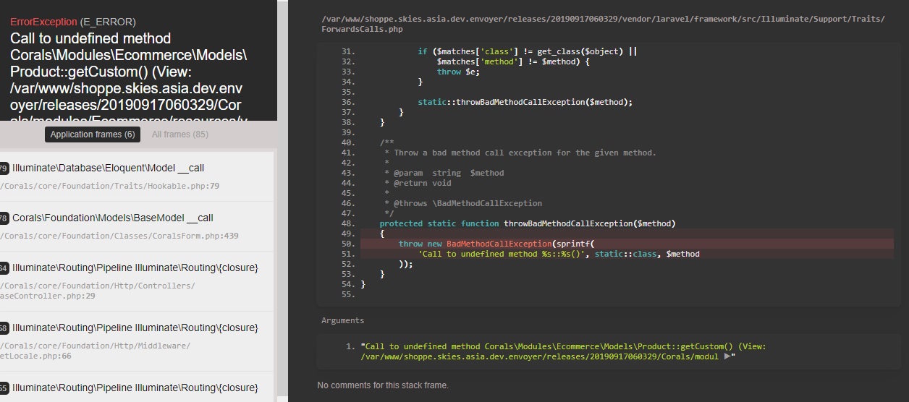Switch to the Application frames (6) tab

point(93,134)
